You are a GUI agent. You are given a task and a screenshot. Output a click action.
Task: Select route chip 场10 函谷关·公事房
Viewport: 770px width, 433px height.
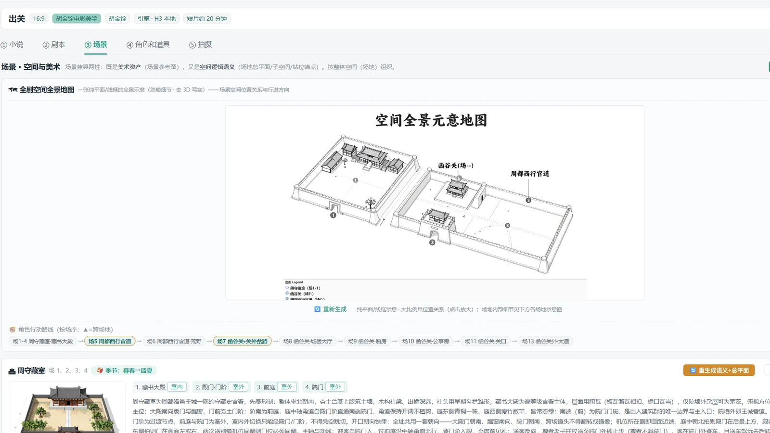[426, 341]
